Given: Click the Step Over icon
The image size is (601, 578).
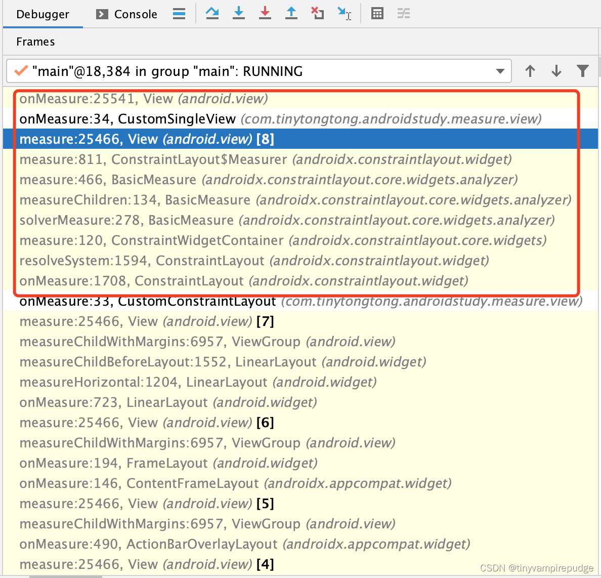Looking at the screenshot, I should pos(212,14).
